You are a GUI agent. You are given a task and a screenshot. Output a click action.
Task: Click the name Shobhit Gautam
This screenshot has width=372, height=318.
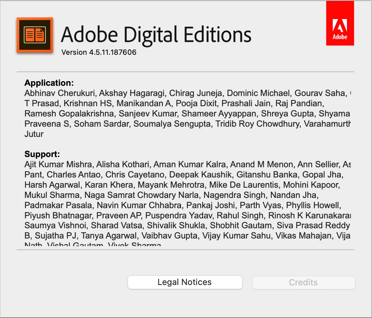click(240, 225)
